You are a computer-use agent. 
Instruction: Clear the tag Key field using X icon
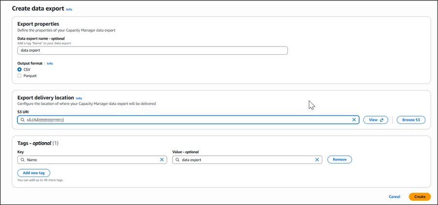[162, 160]
